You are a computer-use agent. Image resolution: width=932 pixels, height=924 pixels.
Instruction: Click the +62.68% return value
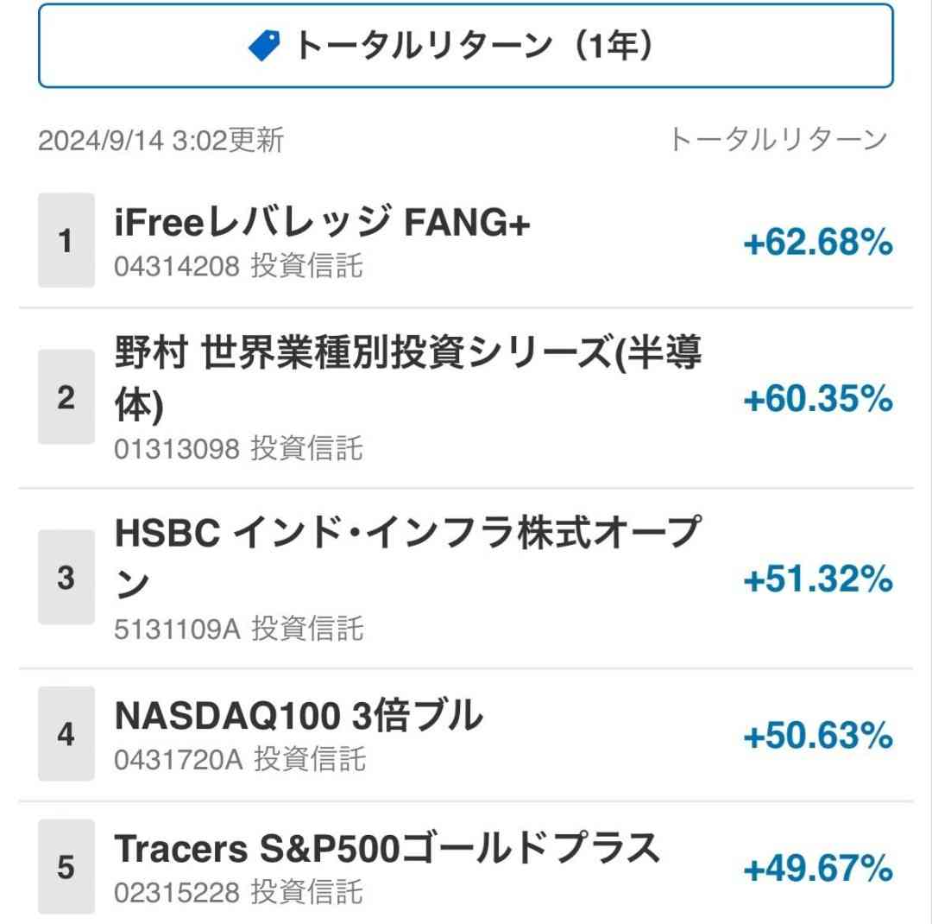tap(818, 242)
